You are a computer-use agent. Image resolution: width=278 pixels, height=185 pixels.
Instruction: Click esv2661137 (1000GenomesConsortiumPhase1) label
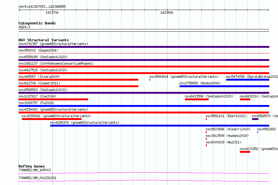[x=56, y=63]
